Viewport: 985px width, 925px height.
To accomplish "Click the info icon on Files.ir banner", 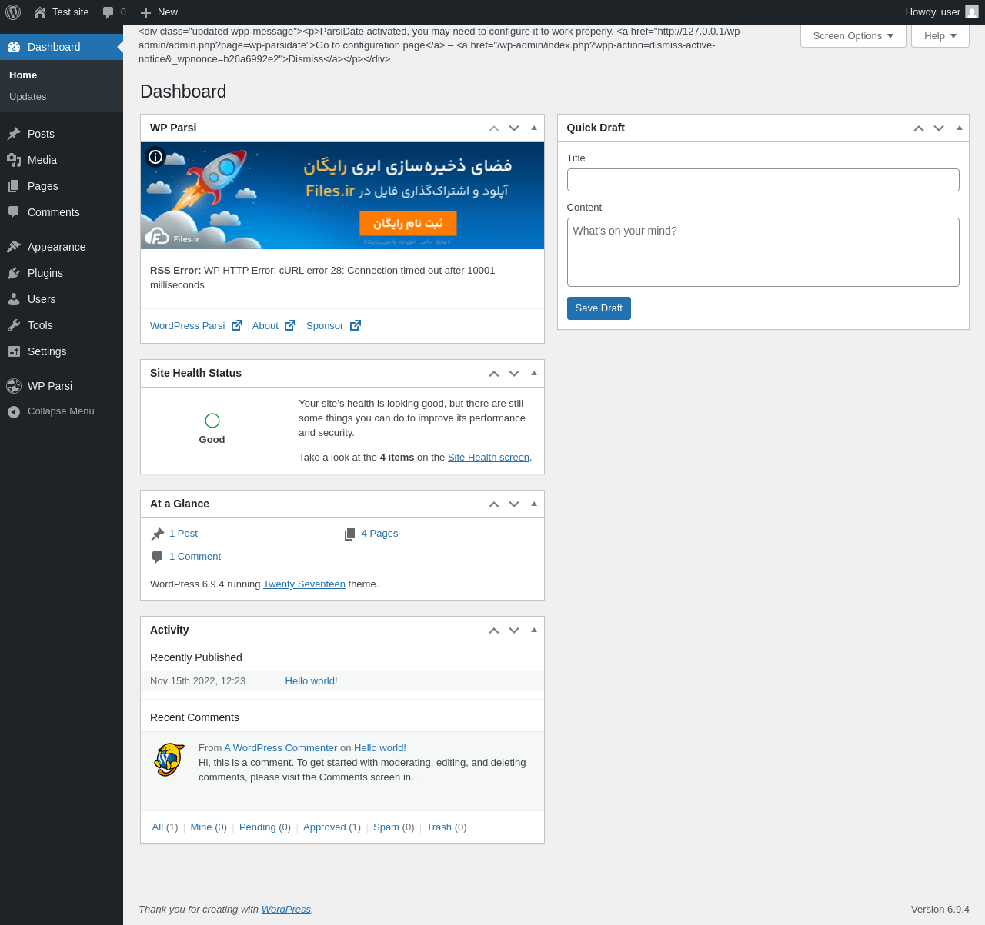I will pyautogui.click(x=155, y=157).
